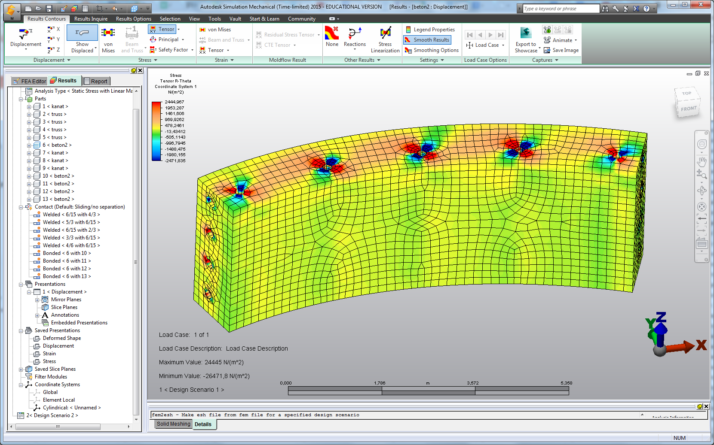Select Deformed Shape saved presentation
The height and width of the screenshot is (445, 714).
click(x=61, y=338)
